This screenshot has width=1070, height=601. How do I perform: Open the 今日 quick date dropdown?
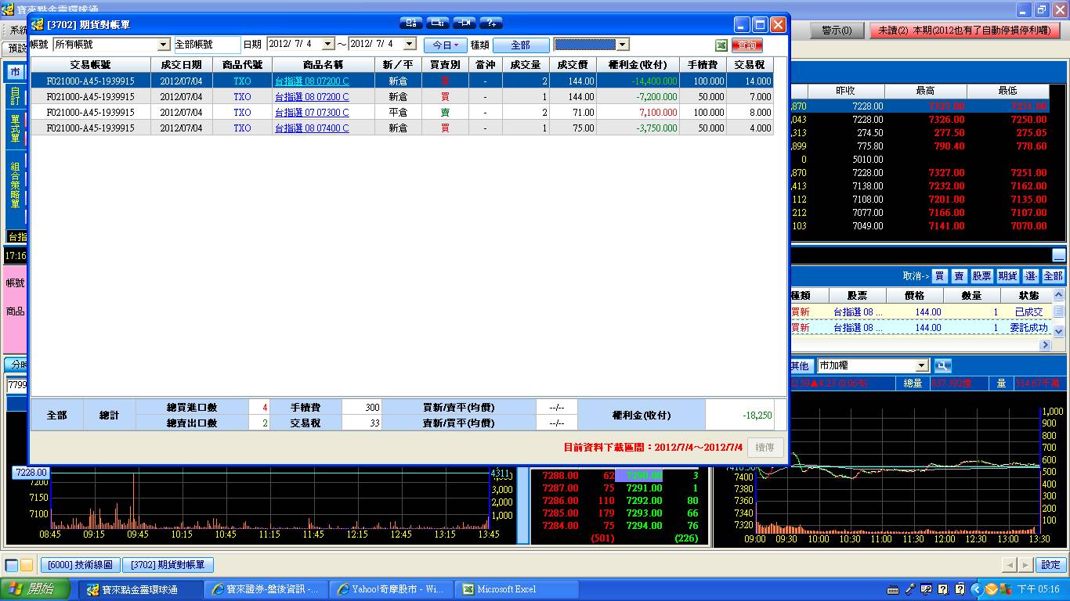point(446,45)
